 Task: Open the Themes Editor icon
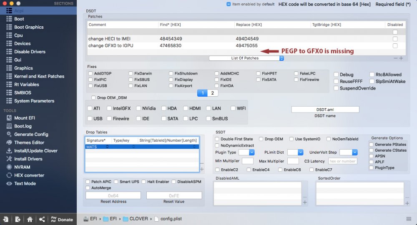(x=9, y=142)
